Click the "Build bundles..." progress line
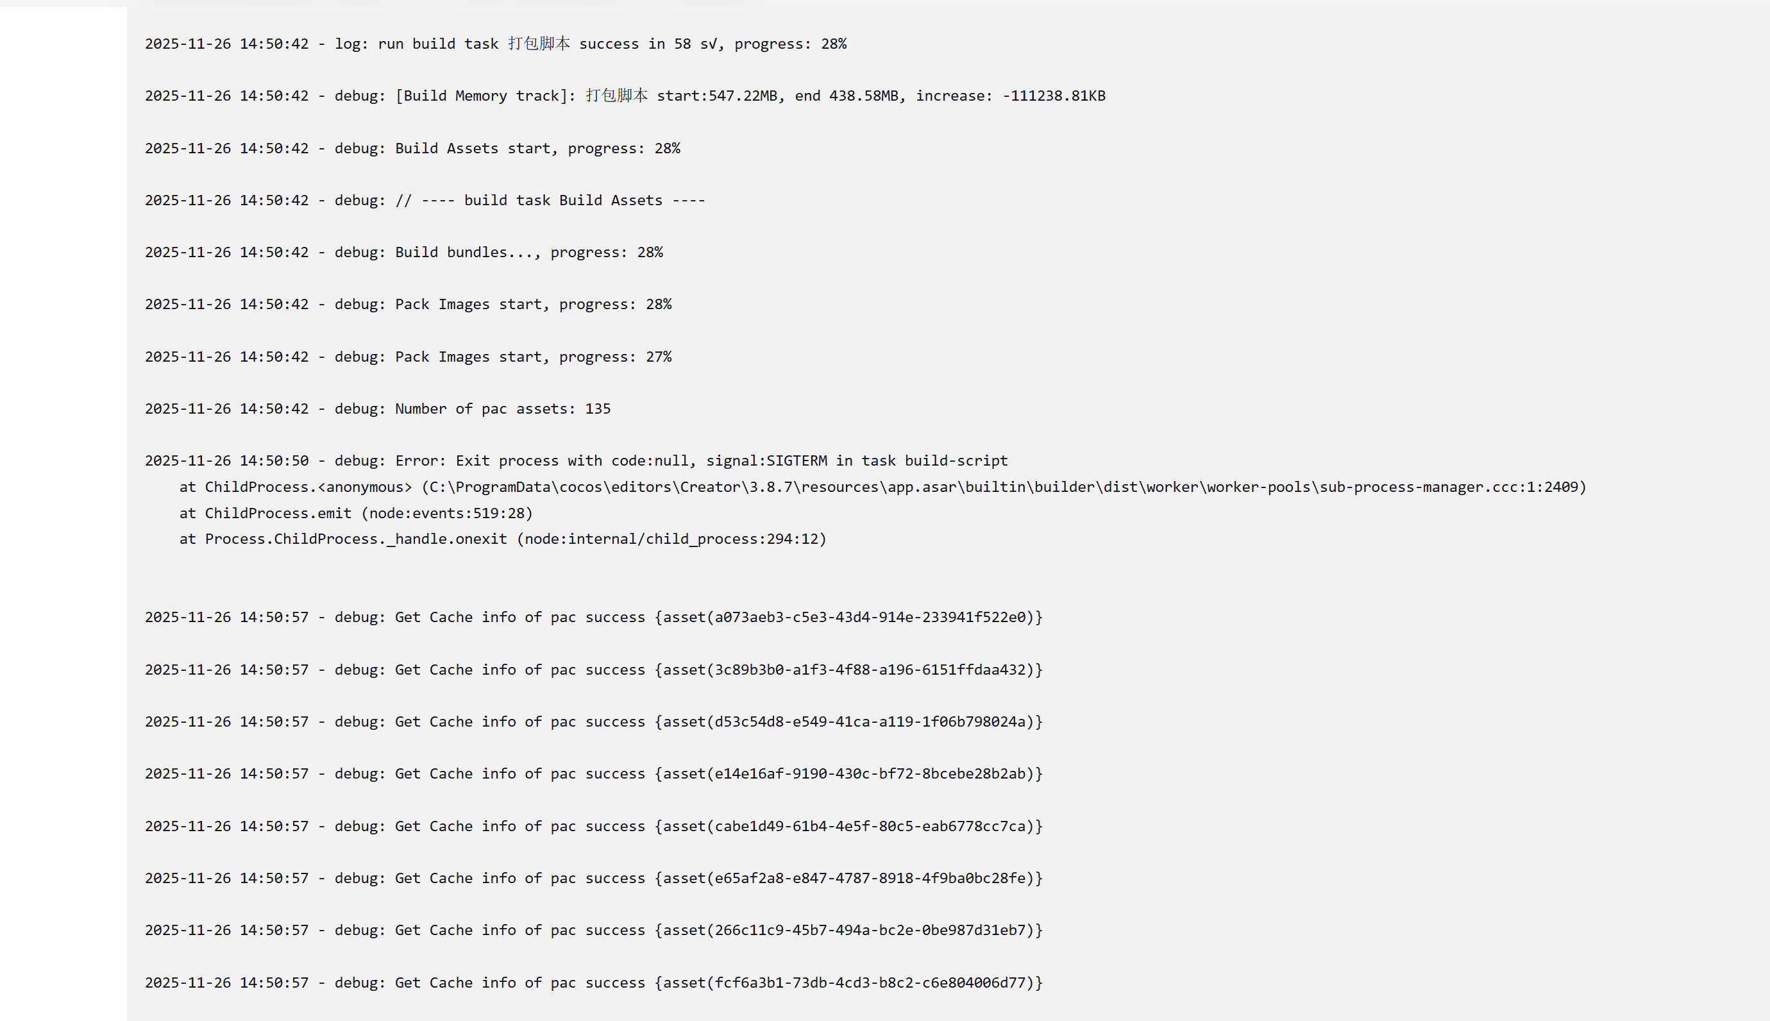This screenshot has width=1770, height=1021. (x=404, y=253)
